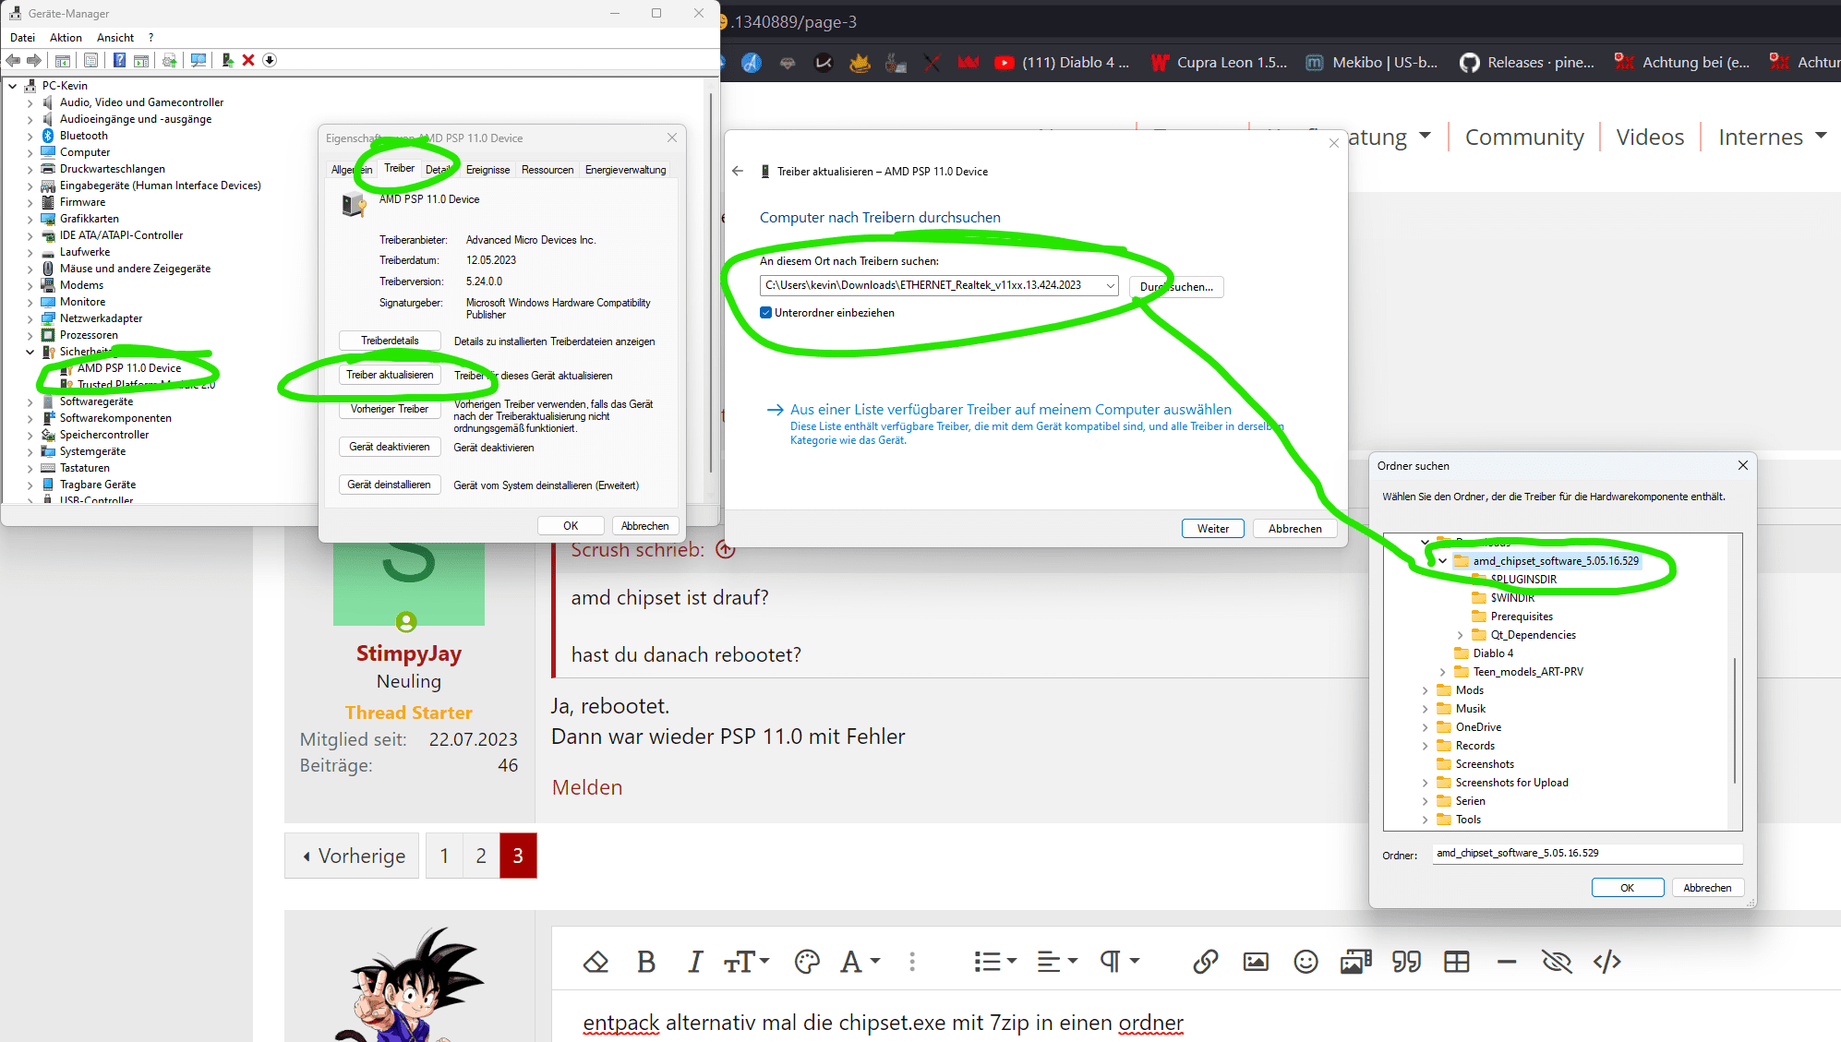Viewport: 1841px width, 1042px height.
Task: Click the Vorheriger Treiber button
Action: [x=390, y=409]
